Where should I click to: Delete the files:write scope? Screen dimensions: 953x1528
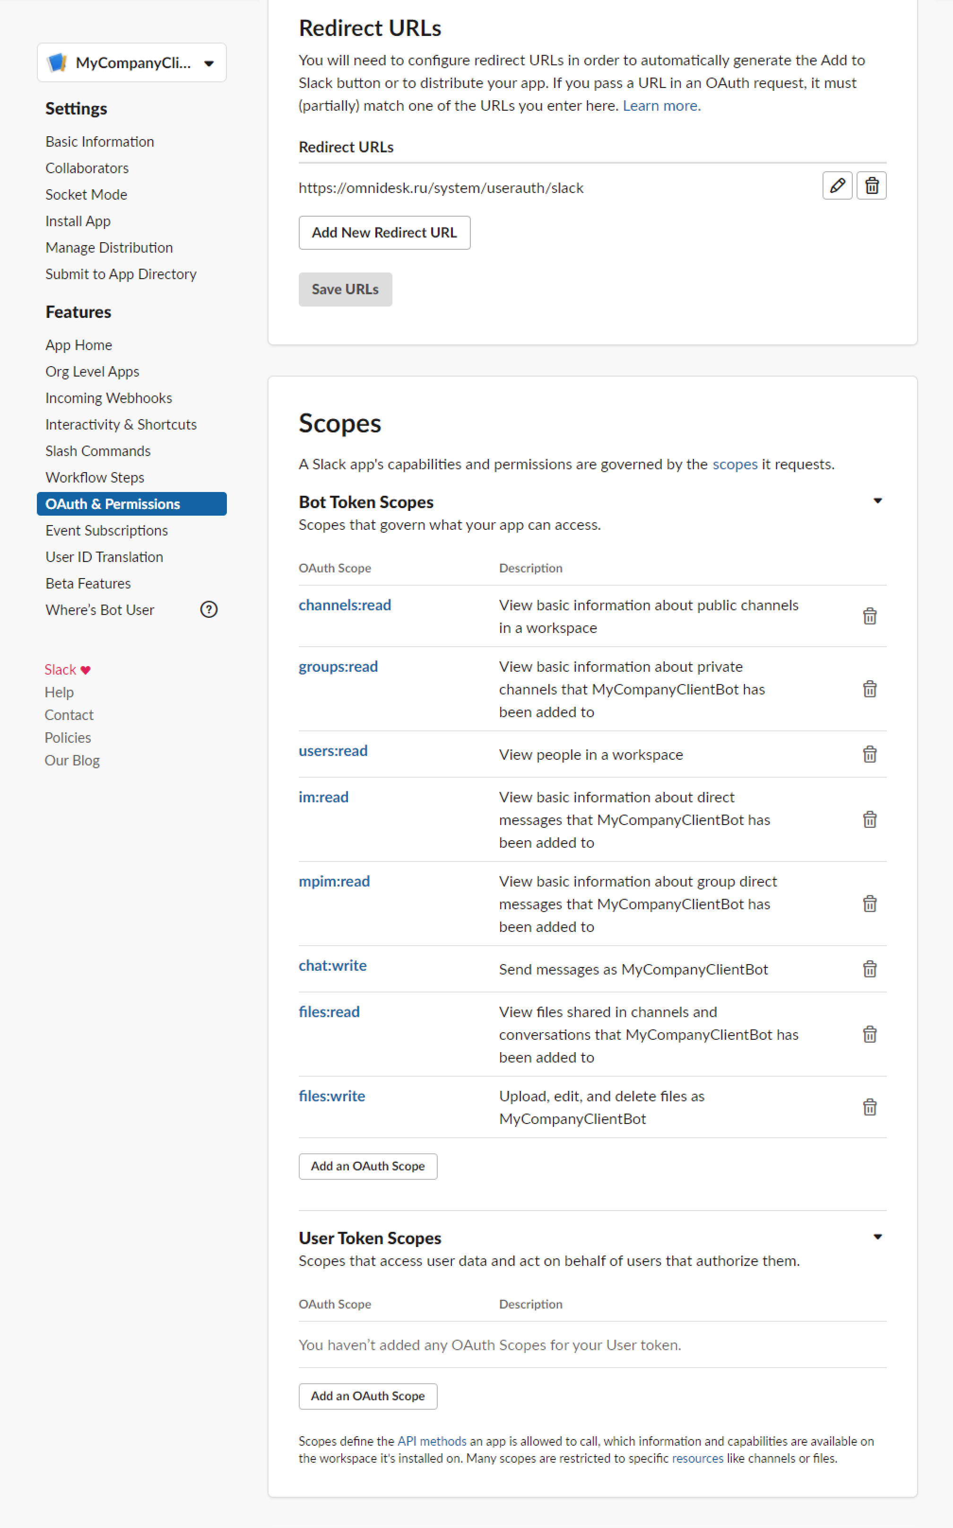(869, 1107)
